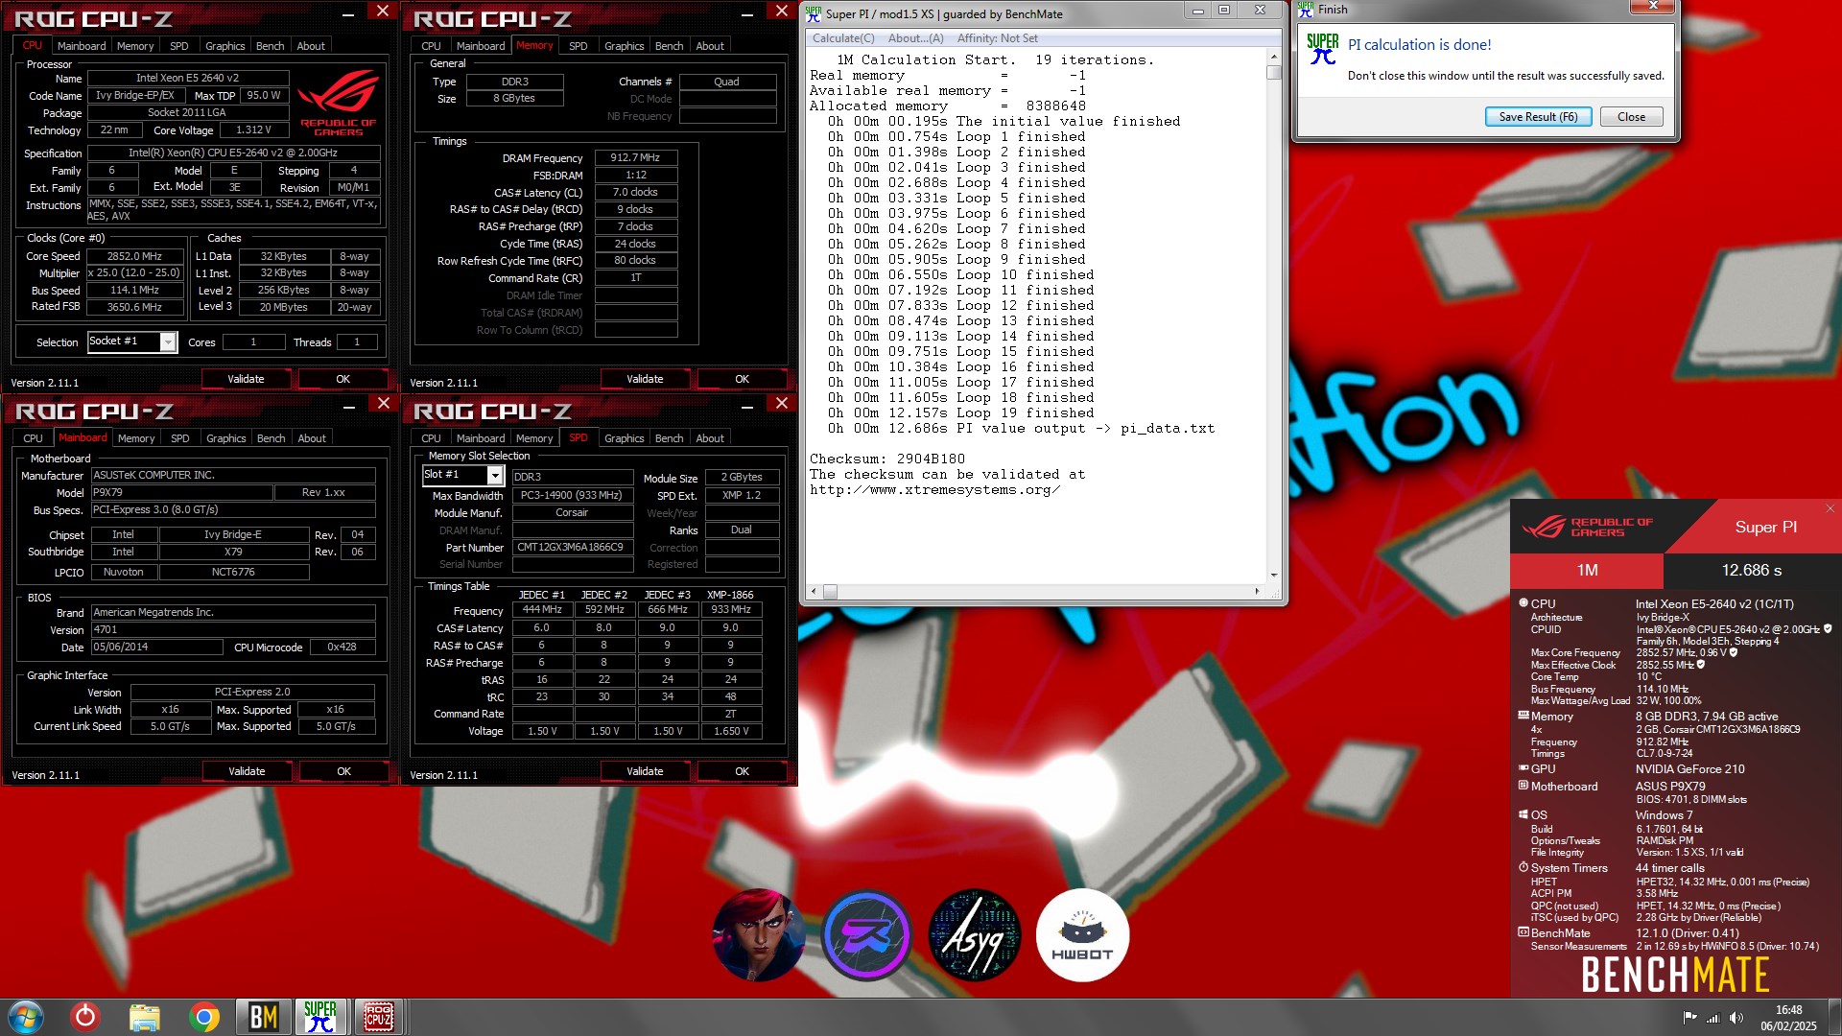This screenshot has height=1036, width=1842.
Task: Click the Super PI window title bar icon
Action: pyautogui.click(x=814, y=13)
